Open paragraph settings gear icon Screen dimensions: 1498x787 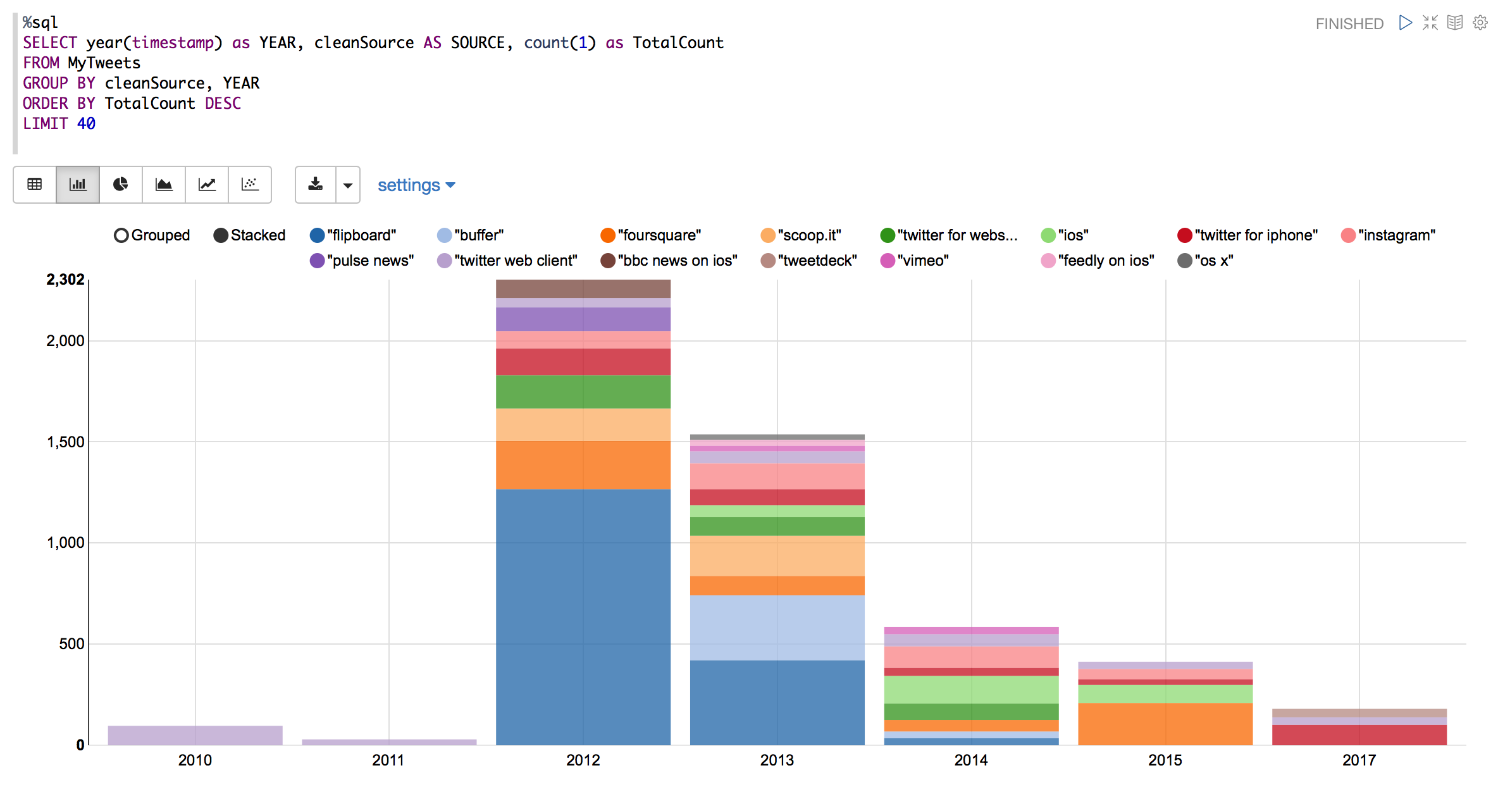[1480, 23]
